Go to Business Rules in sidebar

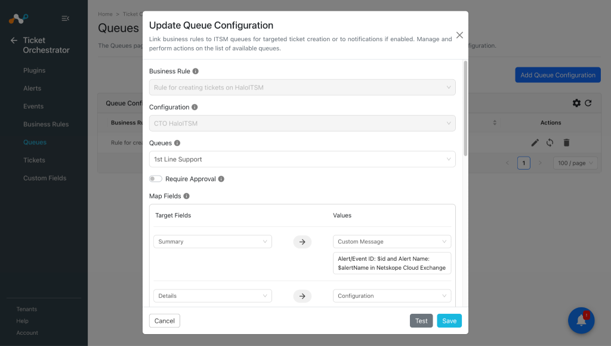click(46, 124)
